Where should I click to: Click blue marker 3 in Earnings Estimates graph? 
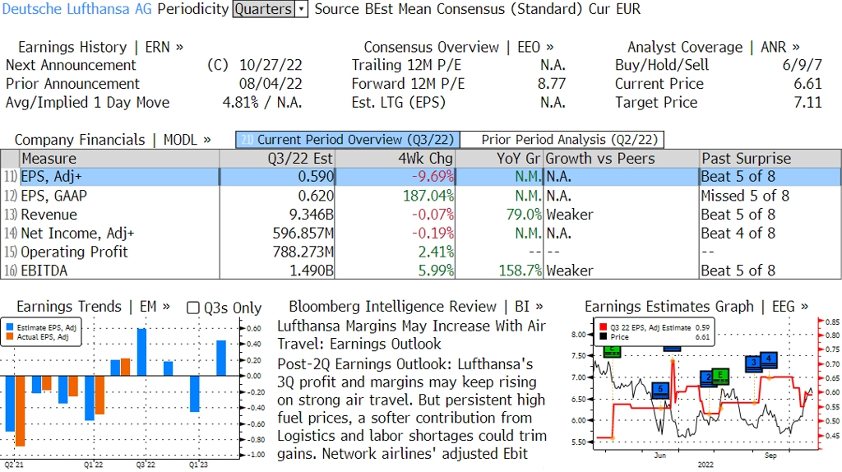753,363
